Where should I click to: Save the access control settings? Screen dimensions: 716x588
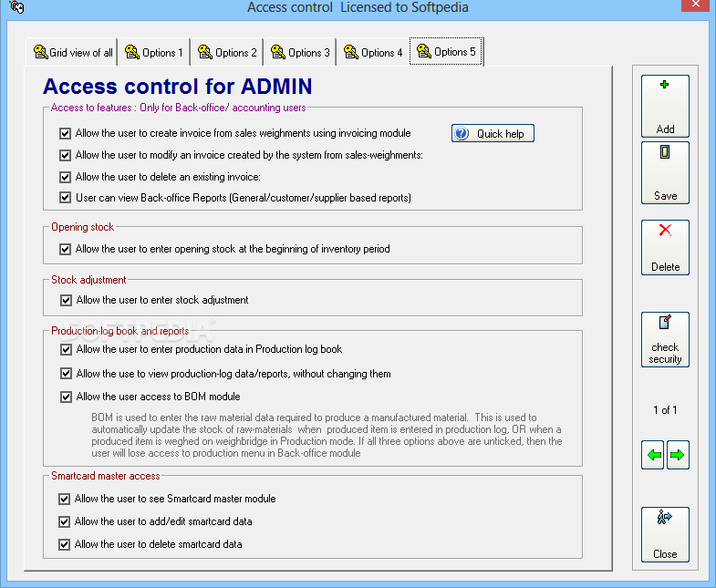click(x=665, y=172)
